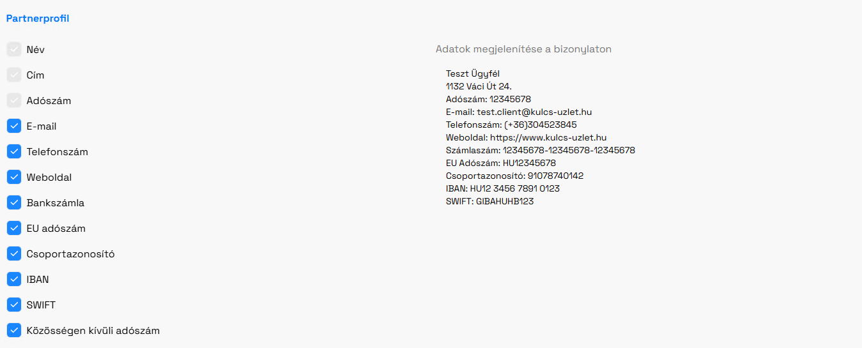Viewport: 862px width, 348px height.
Task: Uncheck the Csoportazonosító checkbox
Action: 14,253
